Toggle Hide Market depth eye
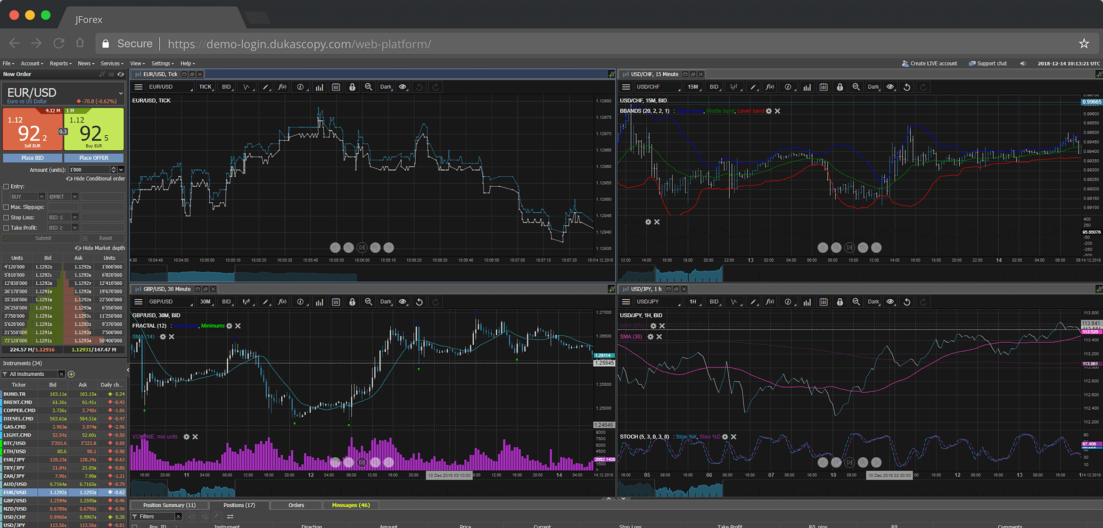The image size is (1103, 528). coord(78,248)
